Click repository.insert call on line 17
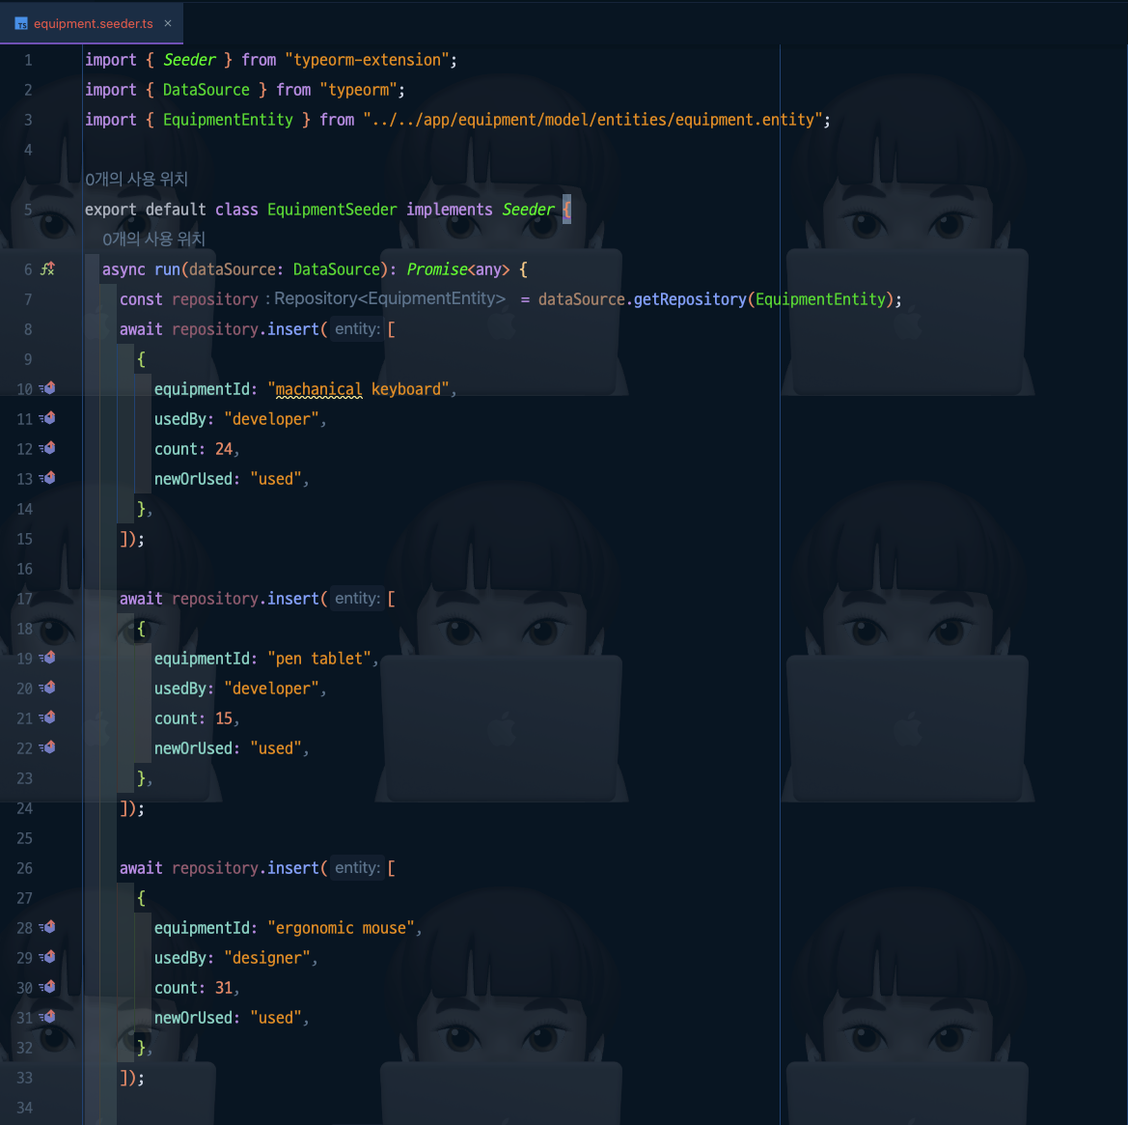The width and height of the screenshot is (1128, 1125). click(244, 599)
